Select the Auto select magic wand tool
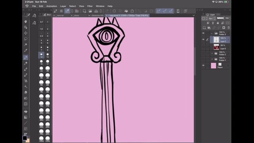The height and width of the screenshot is (143, 254). [x=25, y=44]
